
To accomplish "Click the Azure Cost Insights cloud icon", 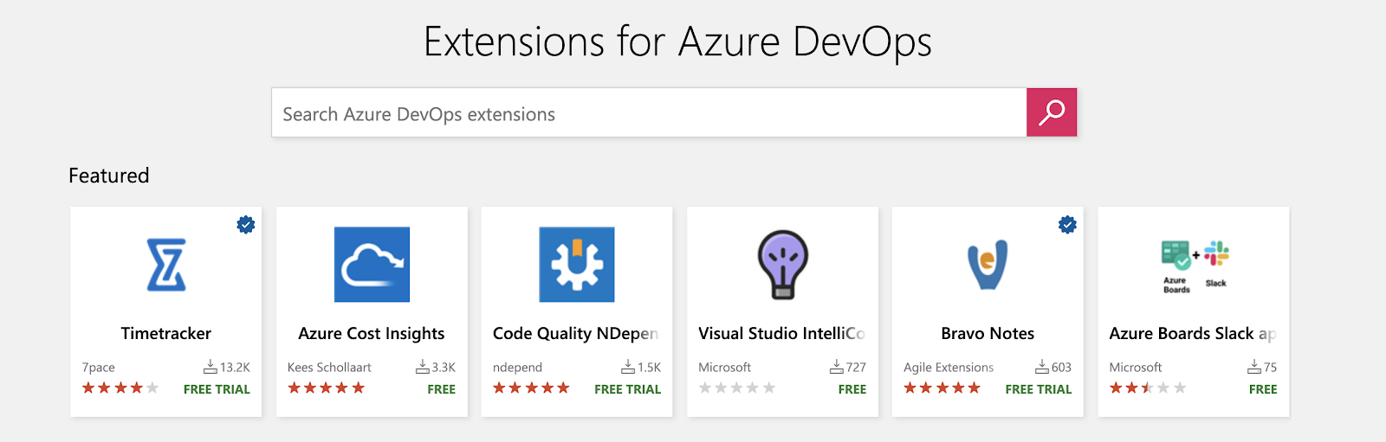I will coord(372,265).
